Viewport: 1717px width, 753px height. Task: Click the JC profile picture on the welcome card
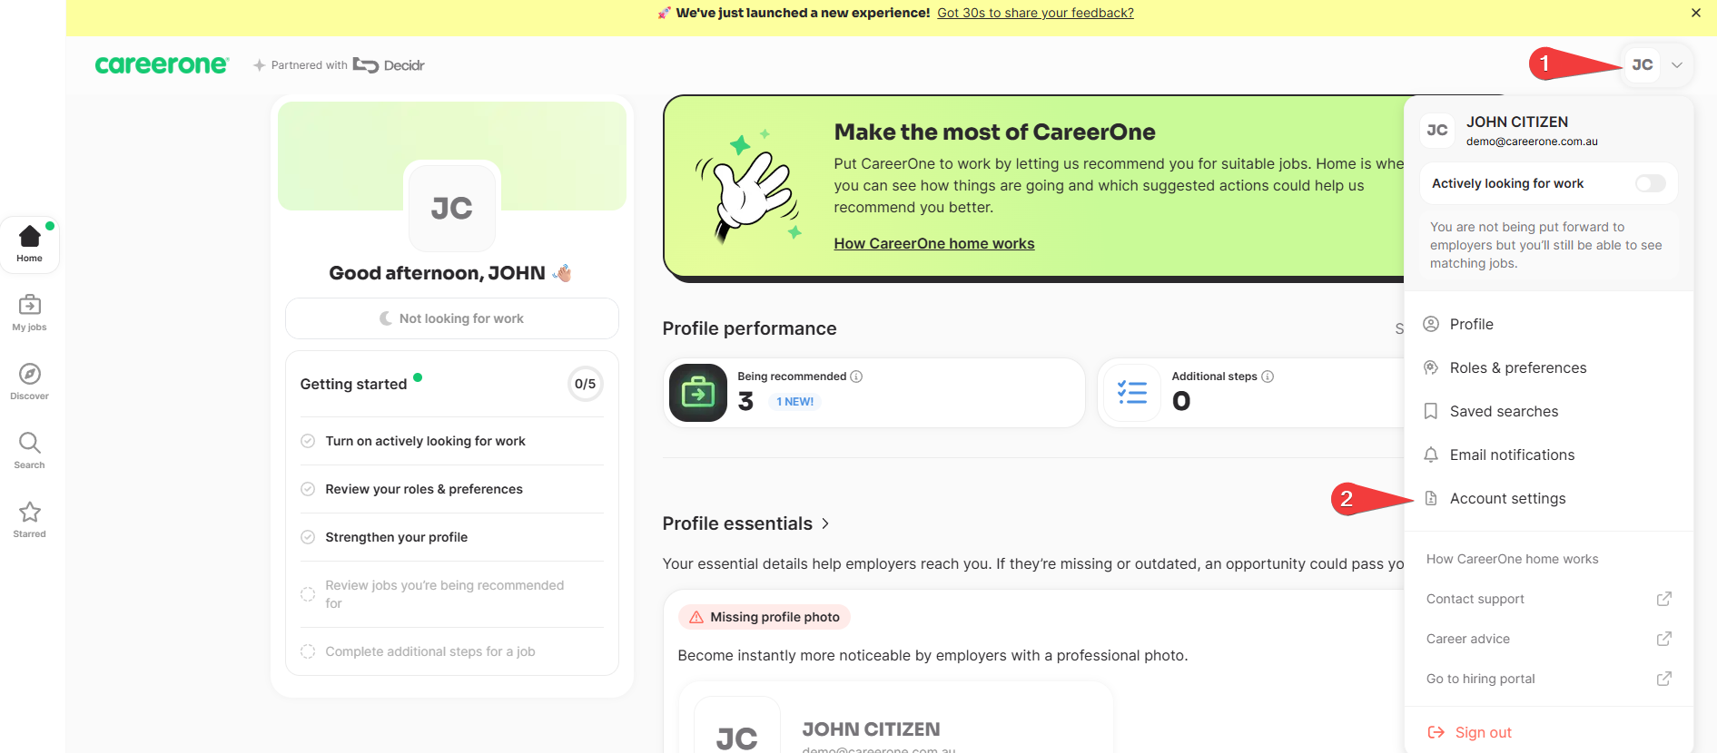coord(451,208)
